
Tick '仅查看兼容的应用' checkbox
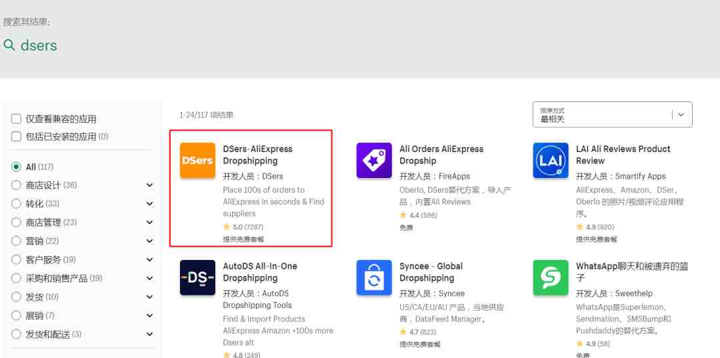16,119
